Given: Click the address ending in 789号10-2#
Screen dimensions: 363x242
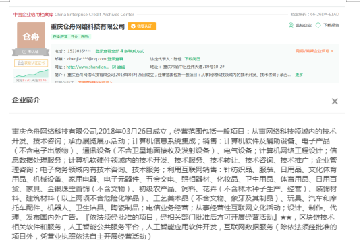Looking at the screenshot, I should point(194,67).
